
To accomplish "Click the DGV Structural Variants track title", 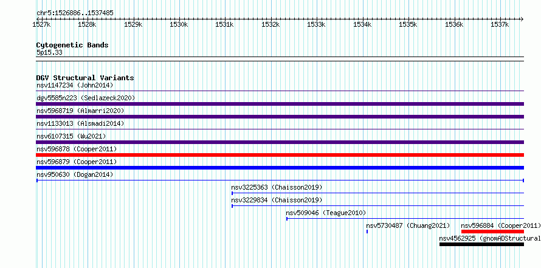I will (x=85, y=78).
